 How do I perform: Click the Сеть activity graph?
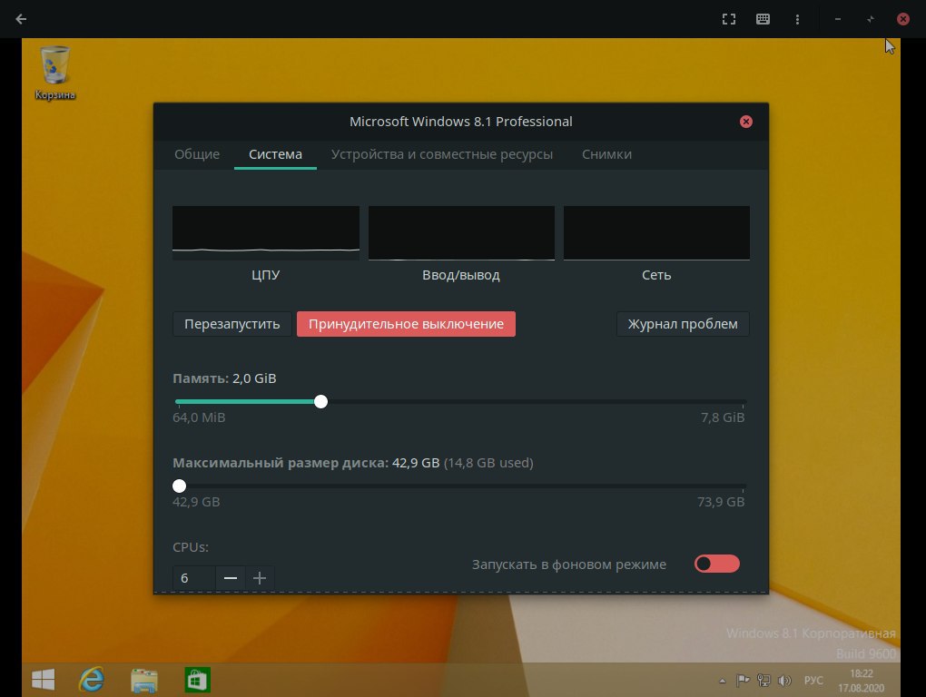coord(656,232)
